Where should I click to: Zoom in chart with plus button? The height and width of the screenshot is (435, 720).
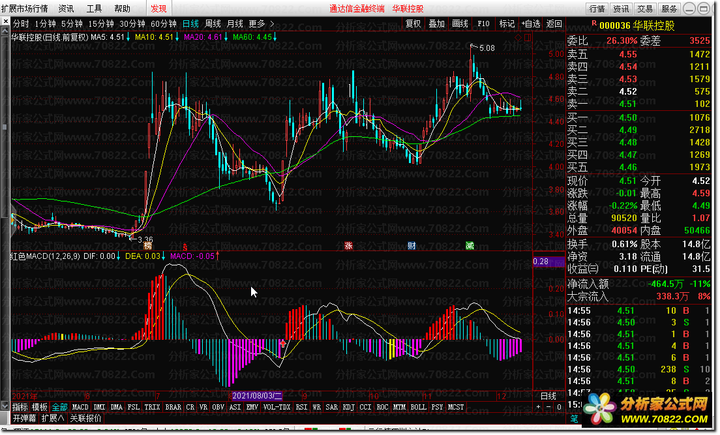point(538,407)
